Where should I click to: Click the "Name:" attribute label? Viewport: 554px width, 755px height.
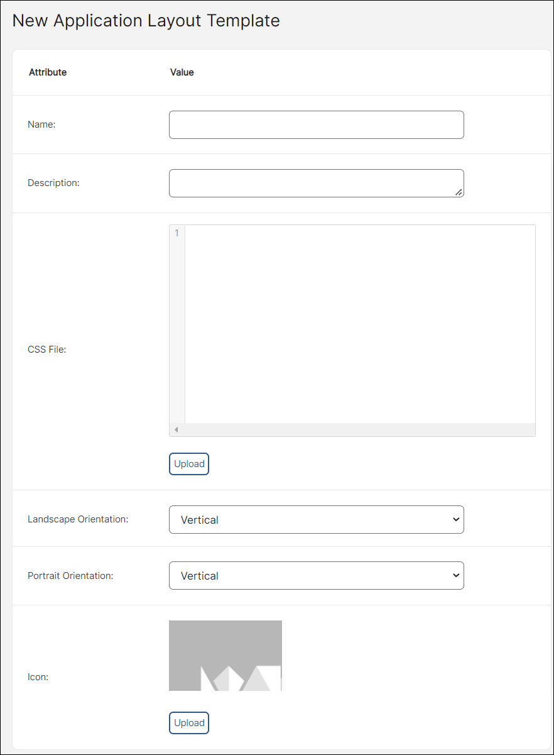[41, 124]
